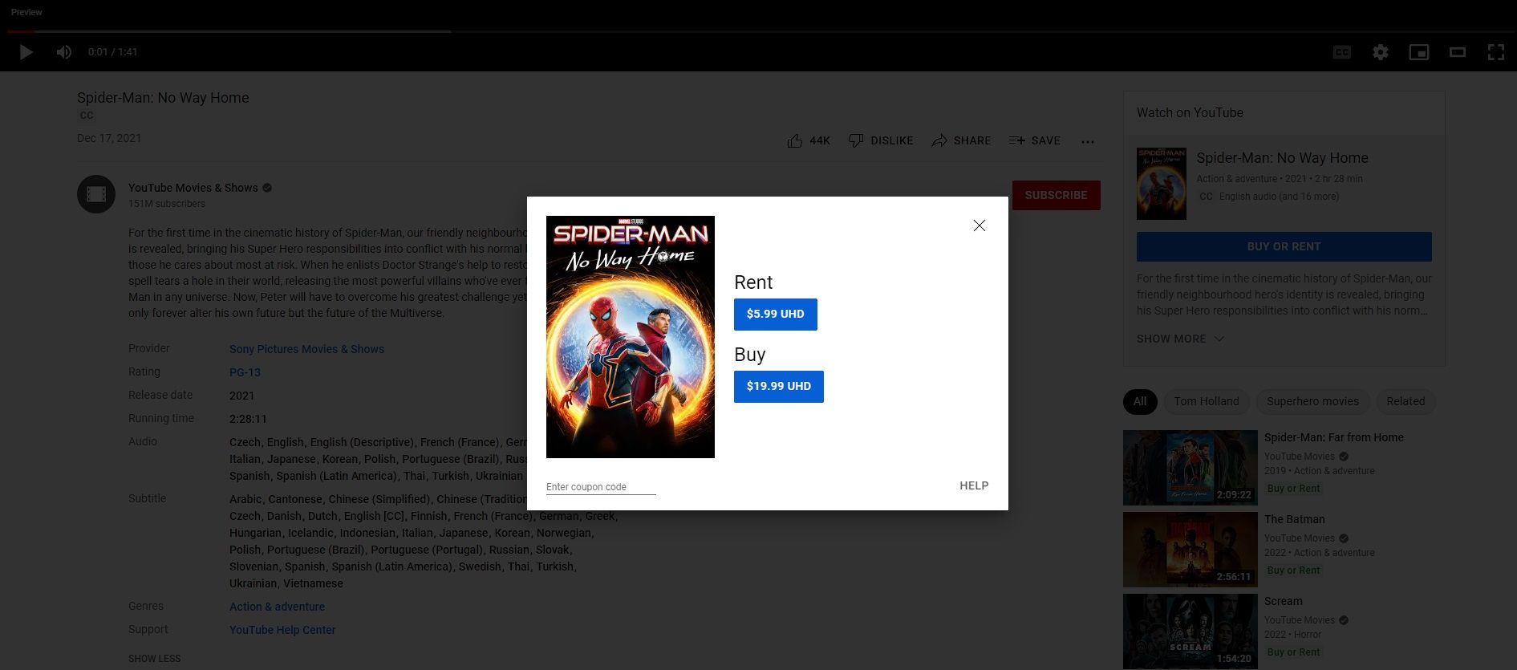Mute the preview volume
This screenshot has width=1517, height=670.
[x=64, y=52]
